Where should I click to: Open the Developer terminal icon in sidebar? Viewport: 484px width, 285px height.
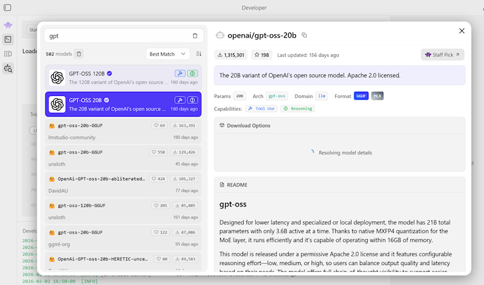pos(8,39)
